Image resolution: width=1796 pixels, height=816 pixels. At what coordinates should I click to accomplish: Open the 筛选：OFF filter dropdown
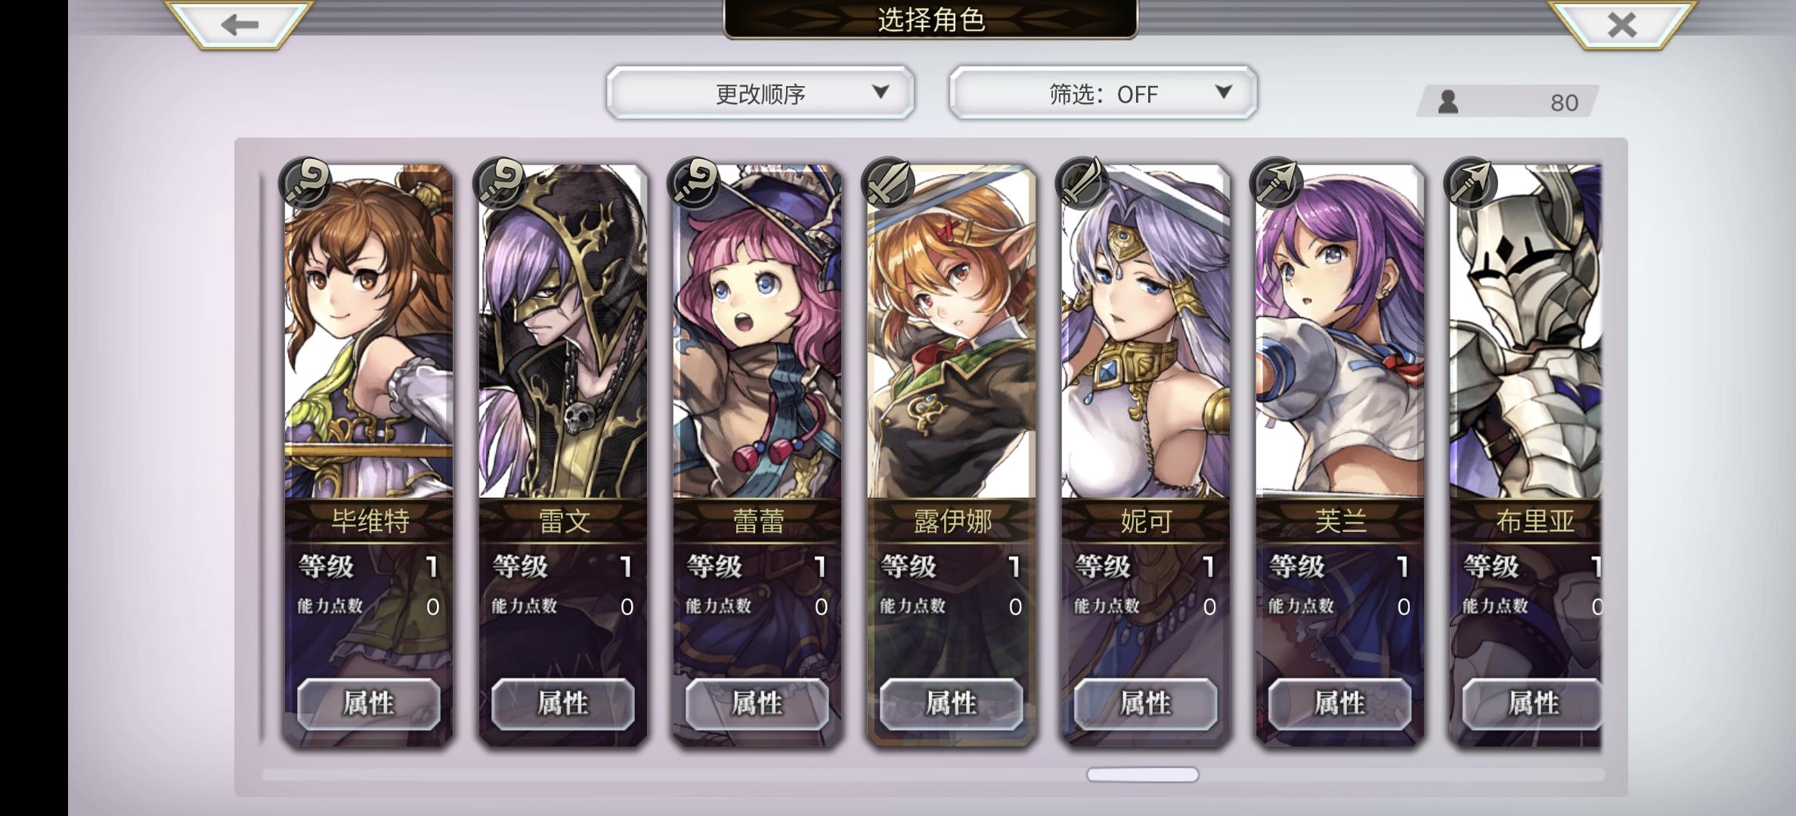click(x=1104, y=93)
